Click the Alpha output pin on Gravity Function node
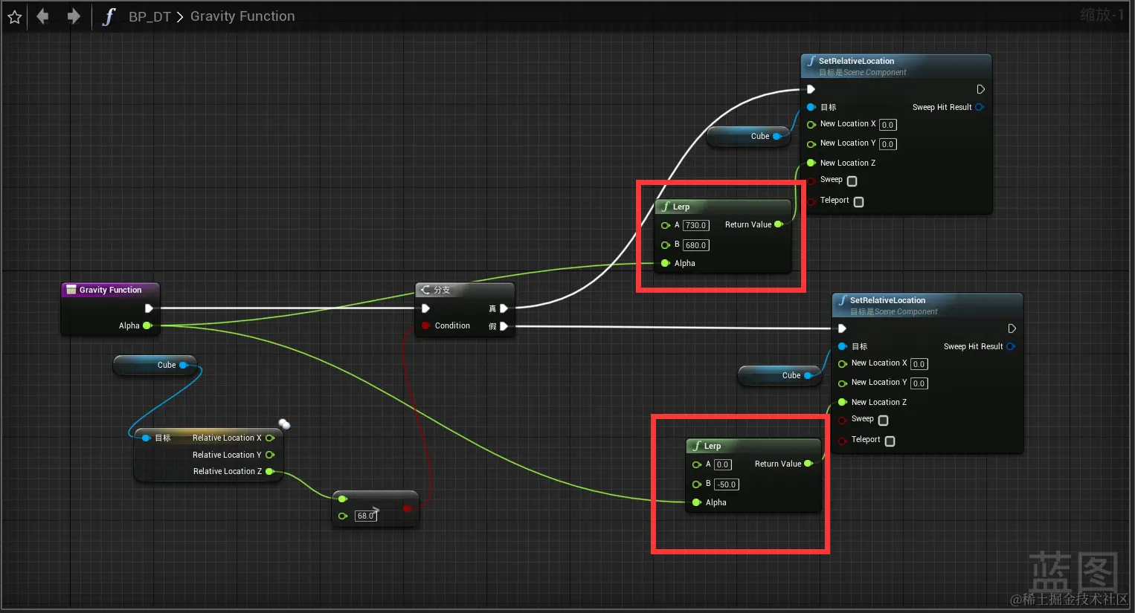 147,325
